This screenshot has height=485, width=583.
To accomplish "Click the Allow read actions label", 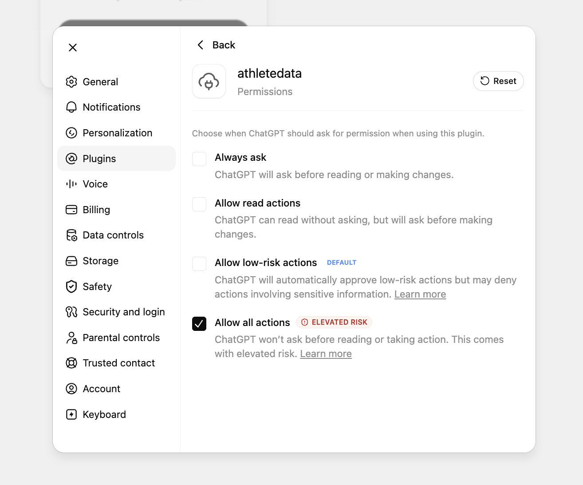I will coord(257,203).
